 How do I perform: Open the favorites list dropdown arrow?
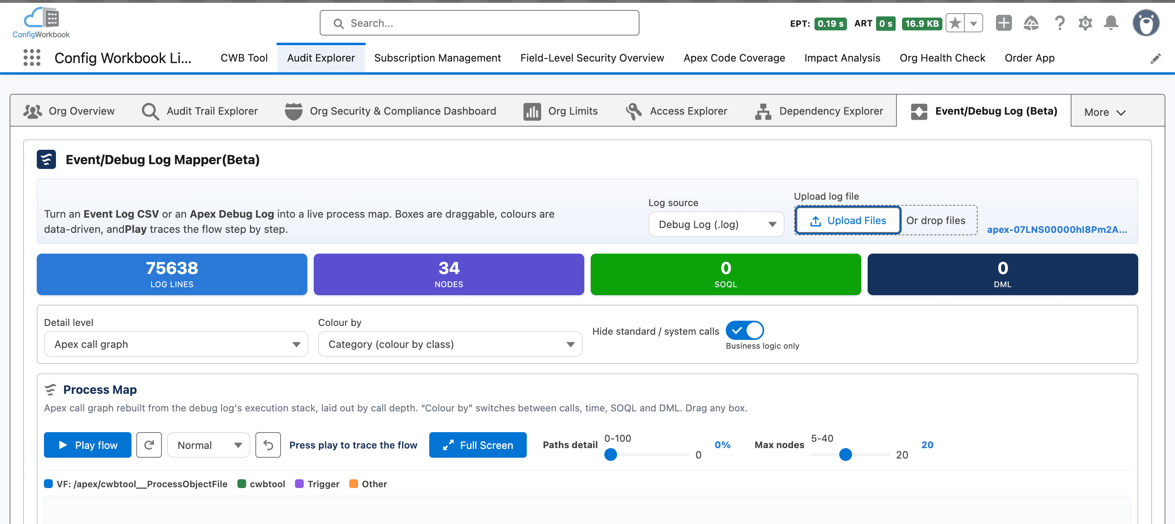pyautogui.click(x=974, y=23)
